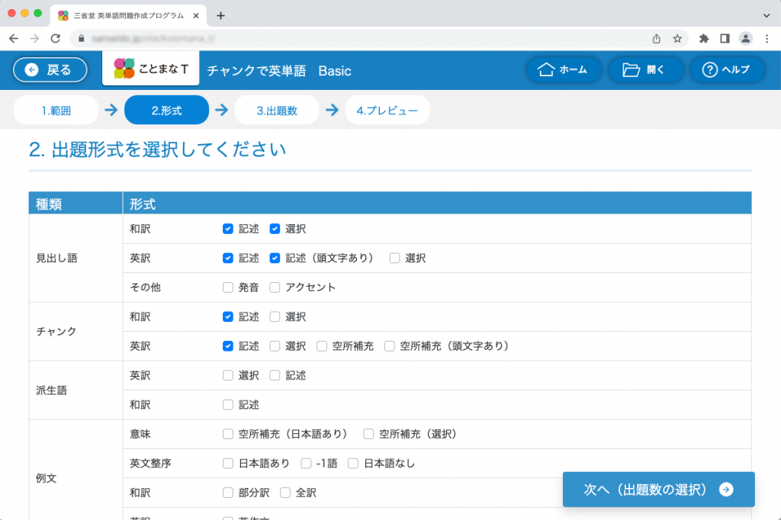
Task: Click the 戻る back button
Action: [x=50, y=69]
